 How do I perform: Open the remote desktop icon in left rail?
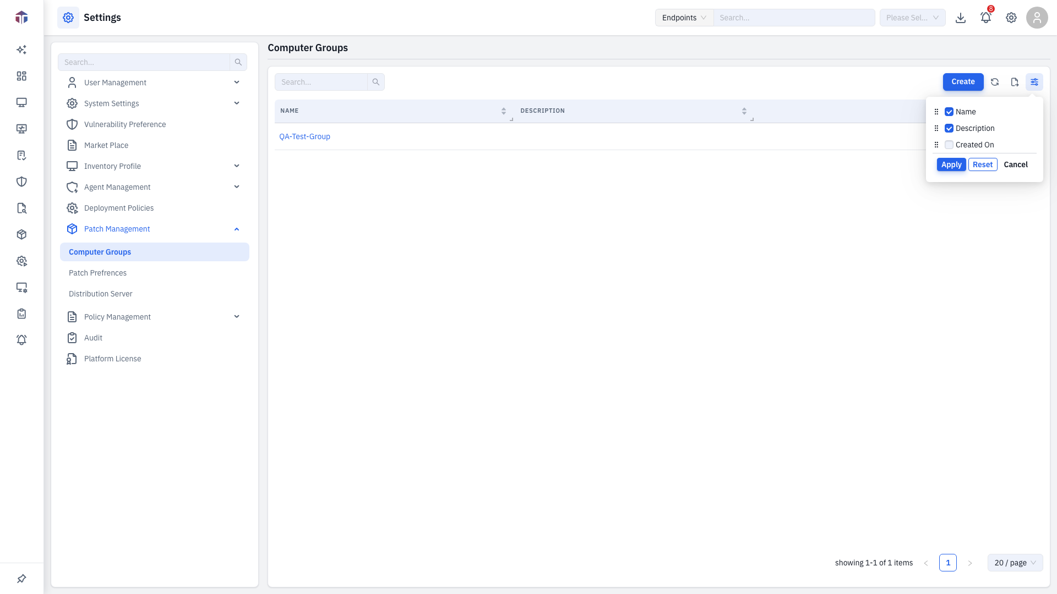[x=21, y=129]
